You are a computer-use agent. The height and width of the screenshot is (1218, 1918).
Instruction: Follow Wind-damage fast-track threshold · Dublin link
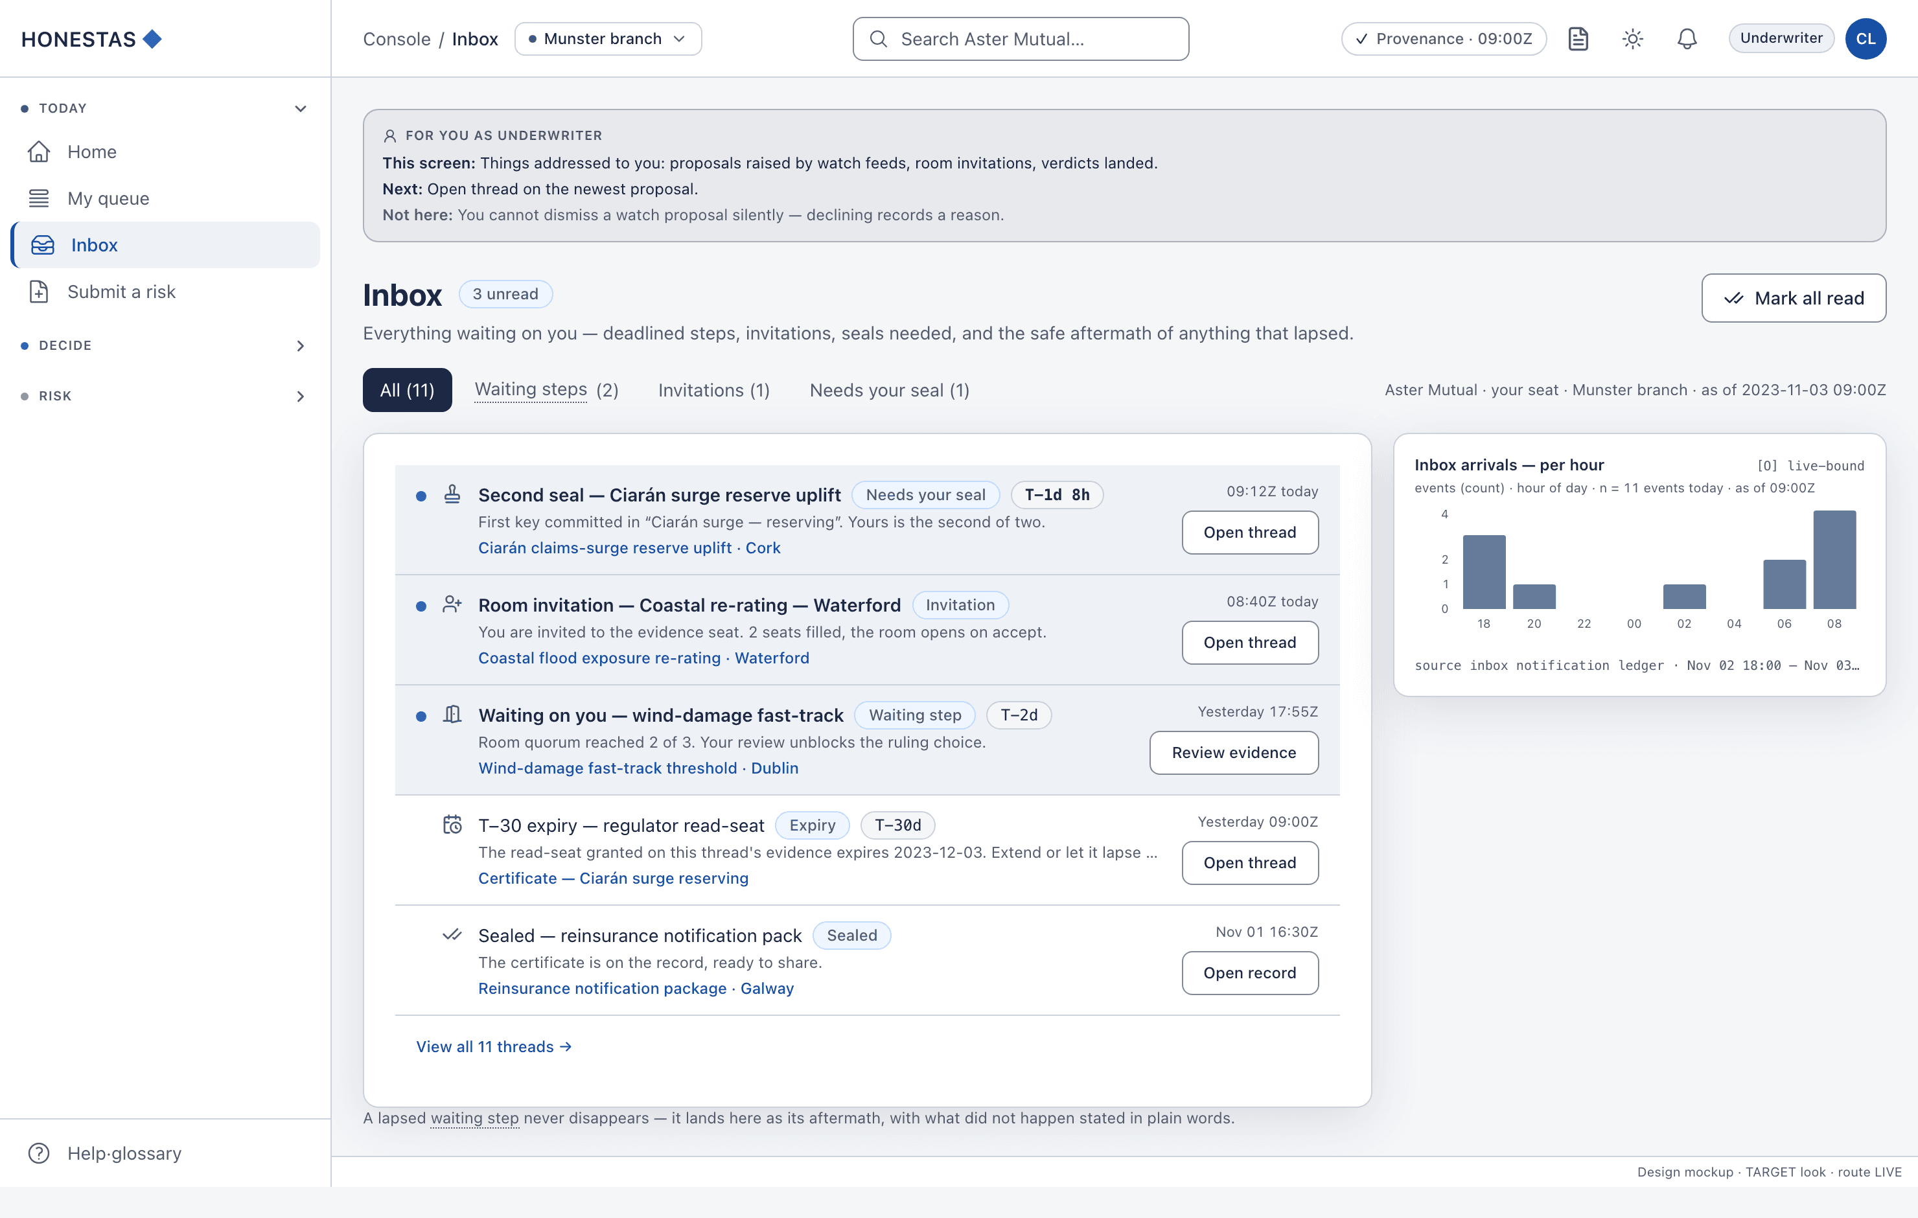click(x=638, y=768)
